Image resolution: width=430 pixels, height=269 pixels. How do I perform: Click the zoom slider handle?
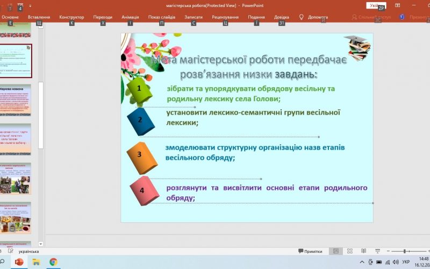405,251
